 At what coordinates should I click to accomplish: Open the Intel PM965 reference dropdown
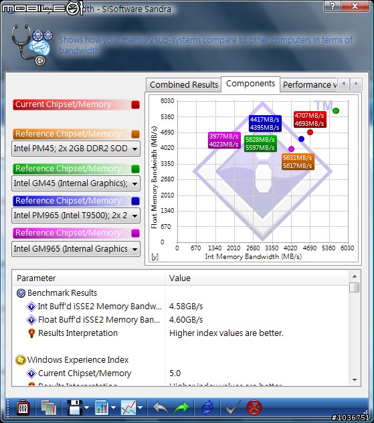click(x=76, y=216)
